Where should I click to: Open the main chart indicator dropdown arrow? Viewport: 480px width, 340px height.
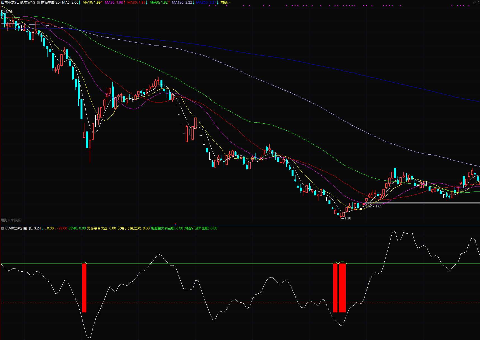click(x=38, y=3)
